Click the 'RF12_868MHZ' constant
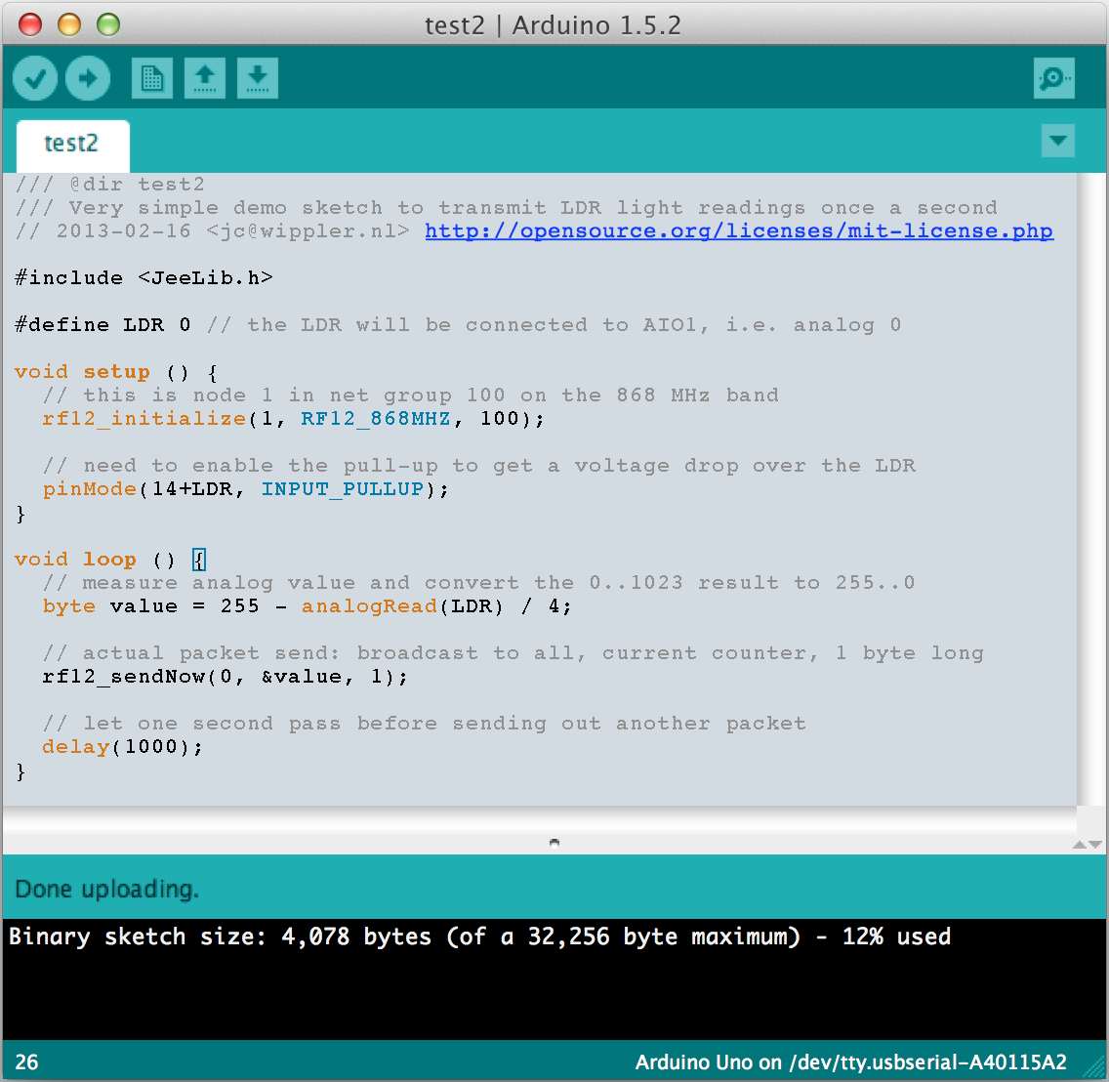 376,418
